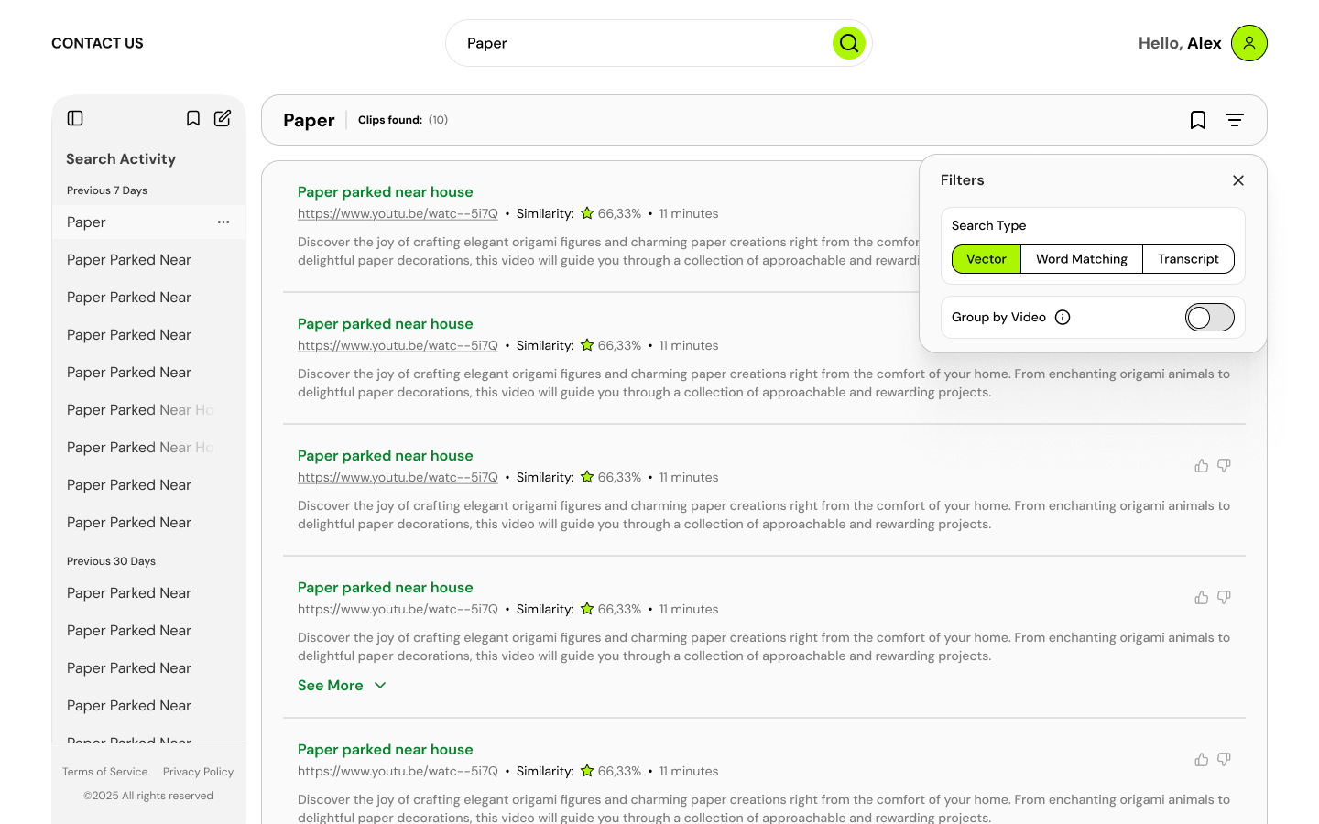
Task: Open sidebar bookmarks icon
Action: 193,118
